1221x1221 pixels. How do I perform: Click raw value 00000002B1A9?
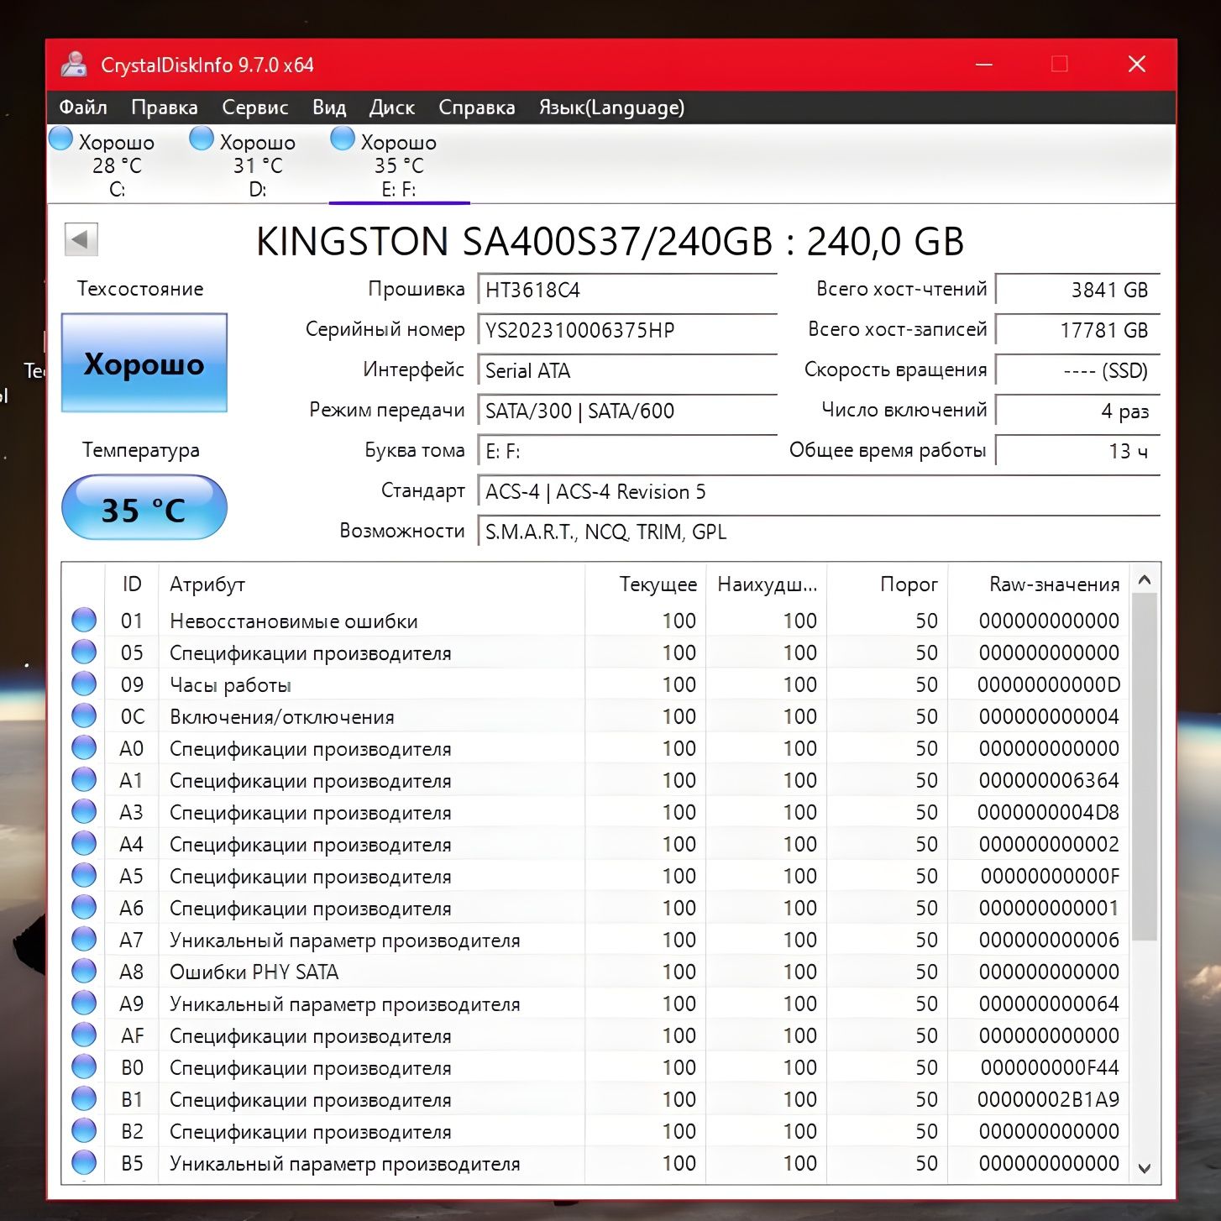[1048, 1099]
